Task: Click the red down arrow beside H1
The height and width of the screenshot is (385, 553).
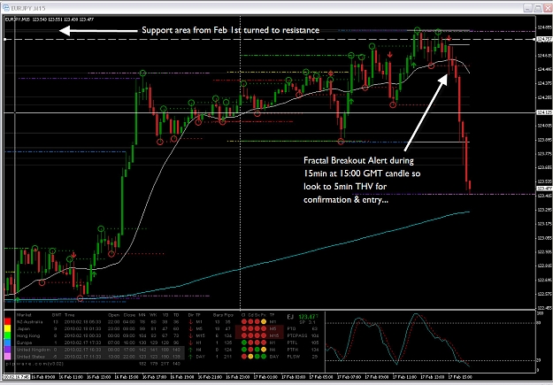Action: click(x=190, y=343)
